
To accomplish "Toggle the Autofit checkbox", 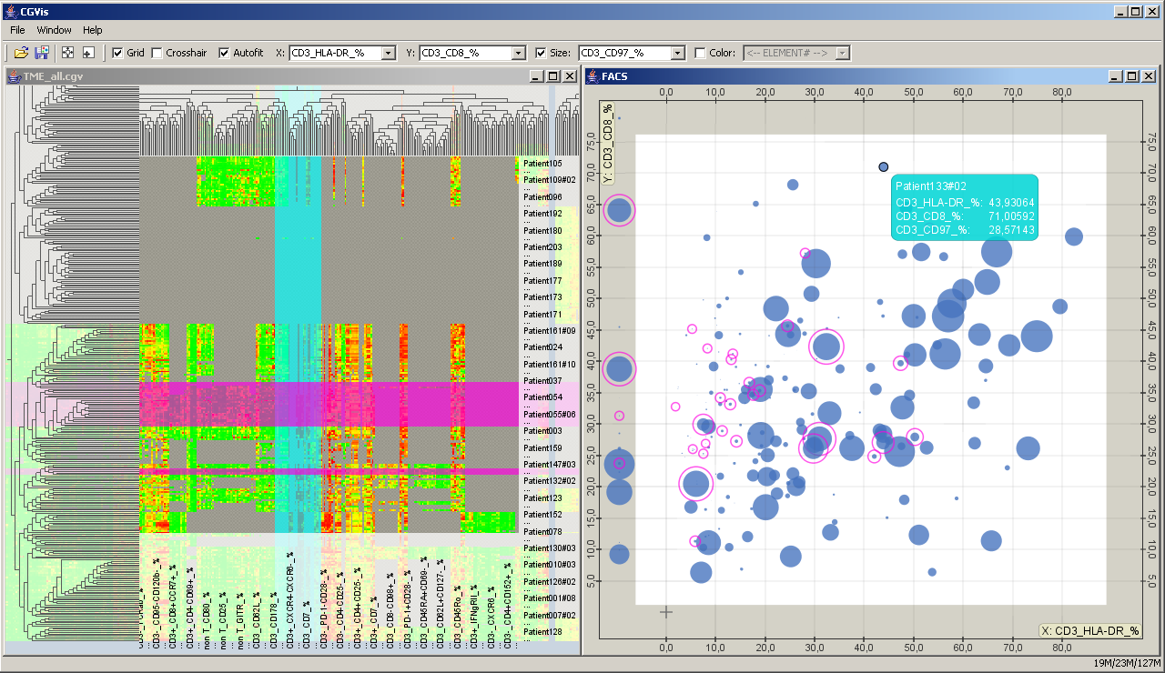I will (224, 53).
